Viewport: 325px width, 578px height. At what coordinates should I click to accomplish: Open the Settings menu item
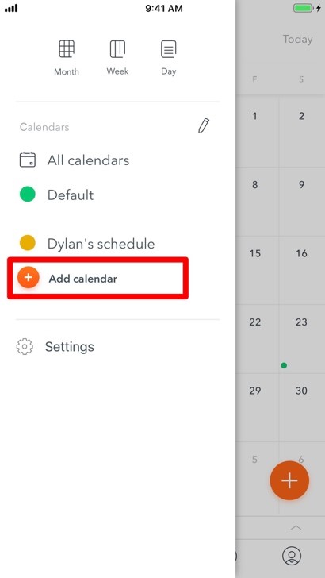70,347
